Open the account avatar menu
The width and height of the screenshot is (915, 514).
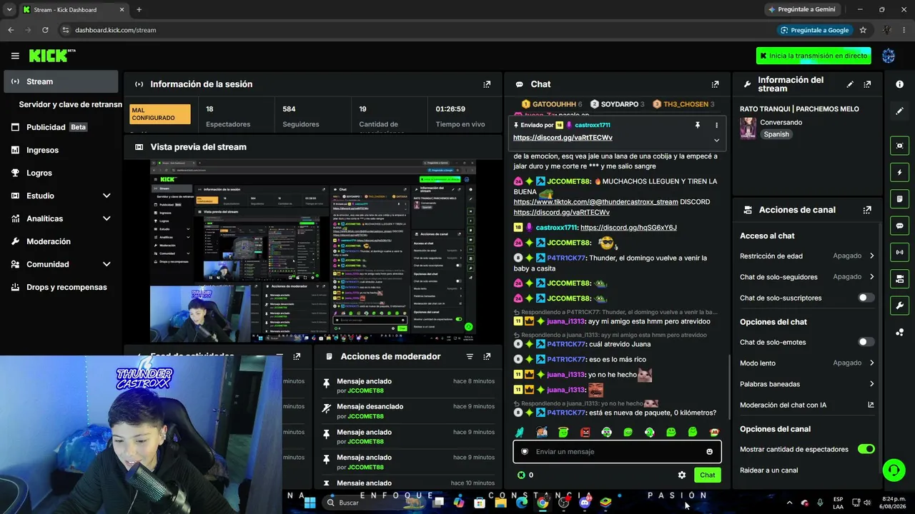889,56
